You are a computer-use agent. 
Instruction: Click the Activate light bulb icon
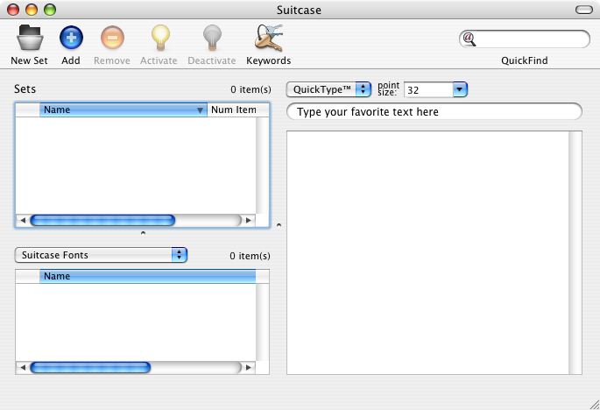point(160,38)
